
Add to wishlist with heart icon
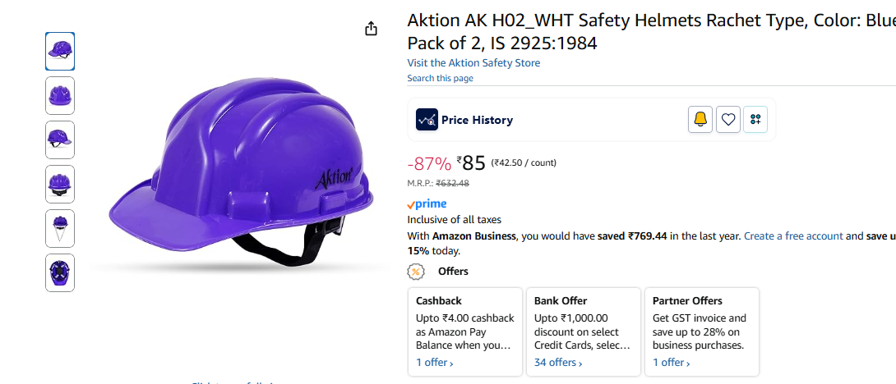point(728,120)
